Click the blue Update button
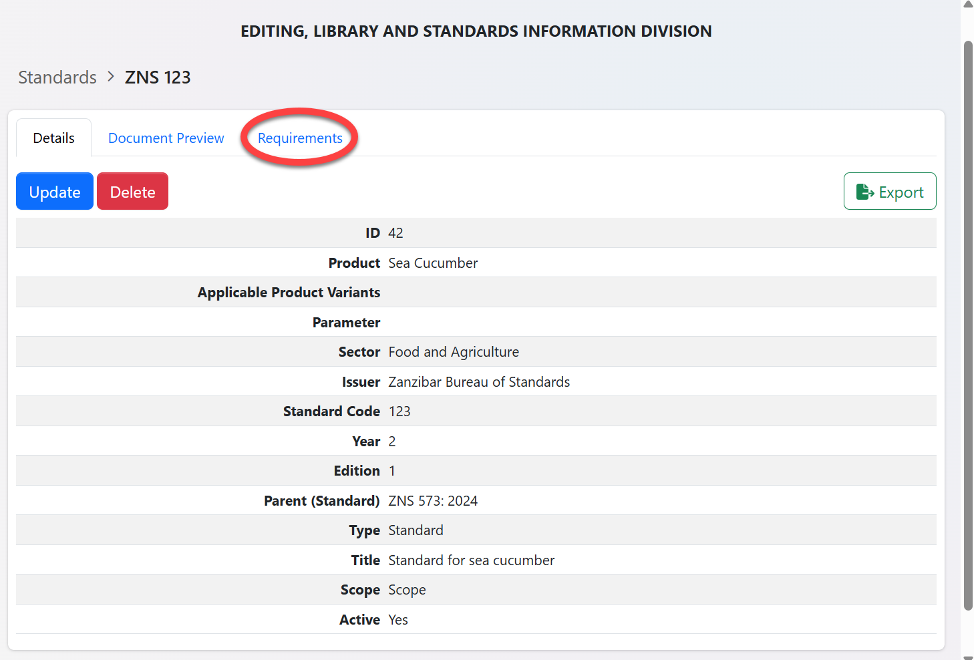The image size is (974, 660). (55, 192)
